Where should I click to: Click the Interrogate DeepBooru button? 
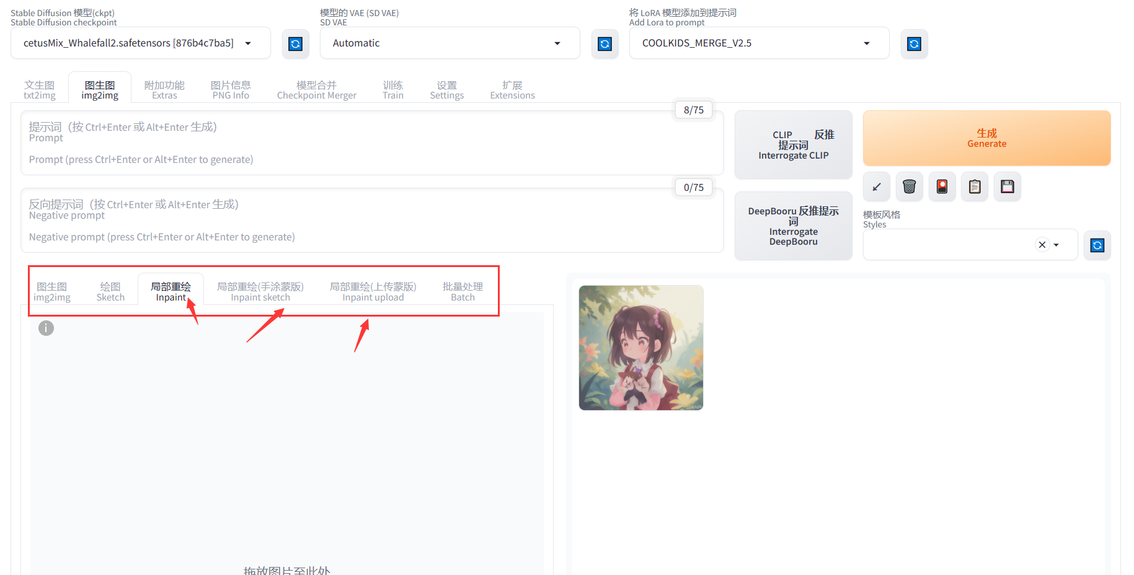pos(794,226)
